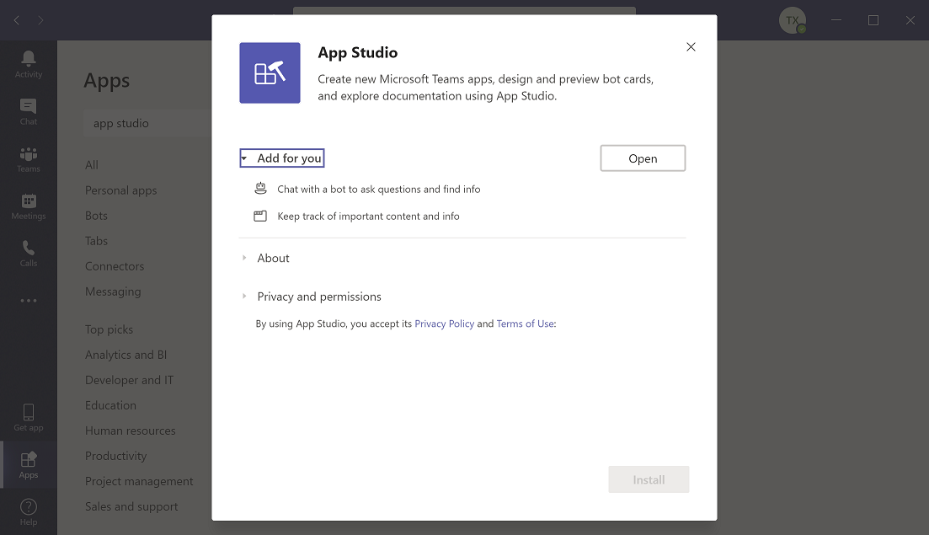Image resolution: width=929 pixels, height=535 pixels.
Task: Click the Open button
Action: point(643,158)
